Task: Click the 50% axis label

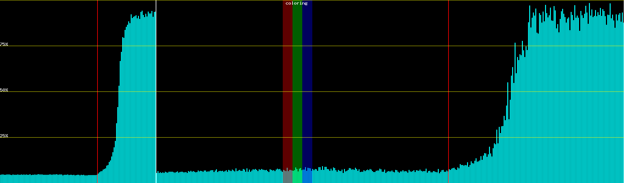Action: tap(4, 90)
